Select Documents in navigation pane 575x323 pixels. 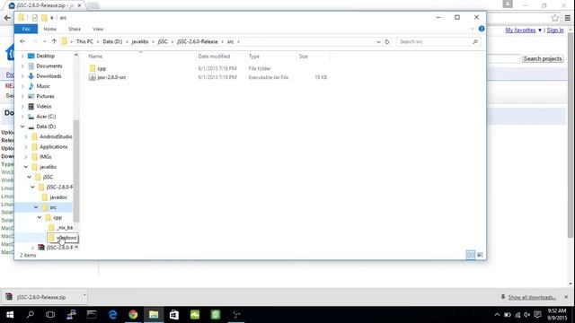coord(49,65)
